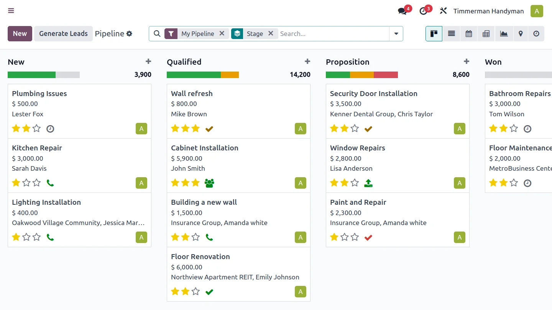Switch to the list view
This screenshot has width=552, height=310.
tap(452, 34)
